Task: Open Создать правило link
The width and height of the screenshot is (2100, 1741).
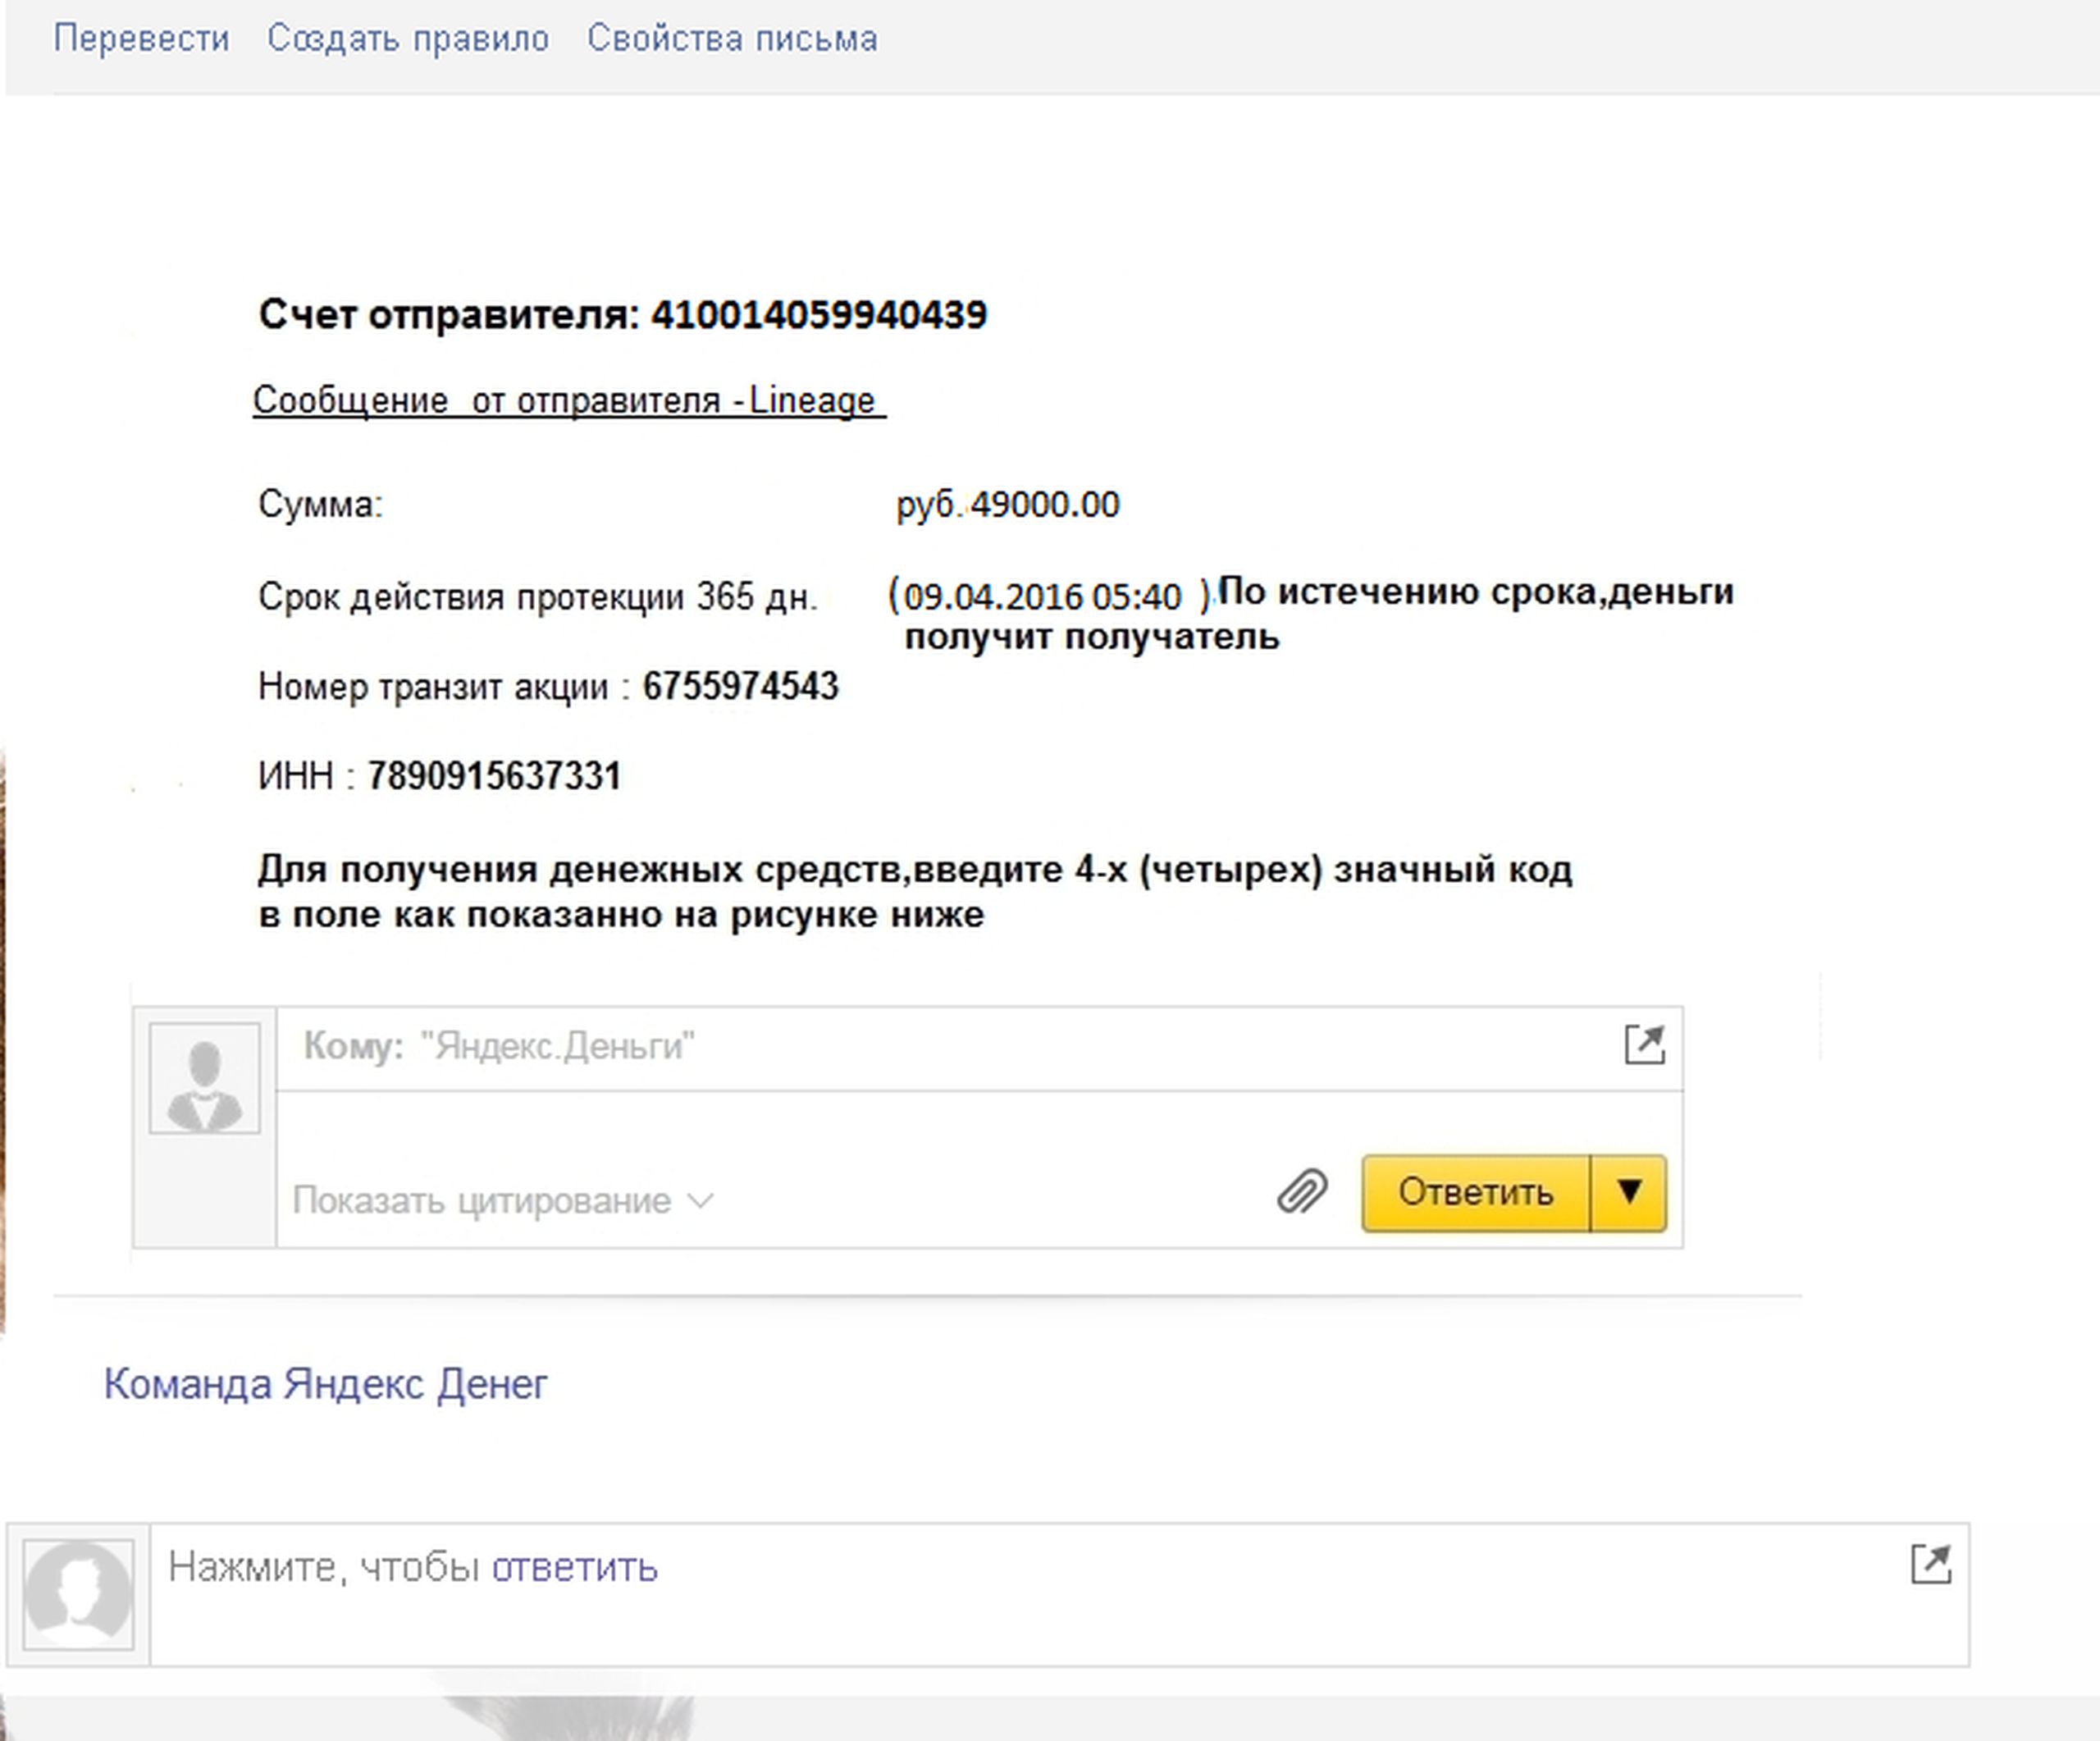Action: pos(408,39)
